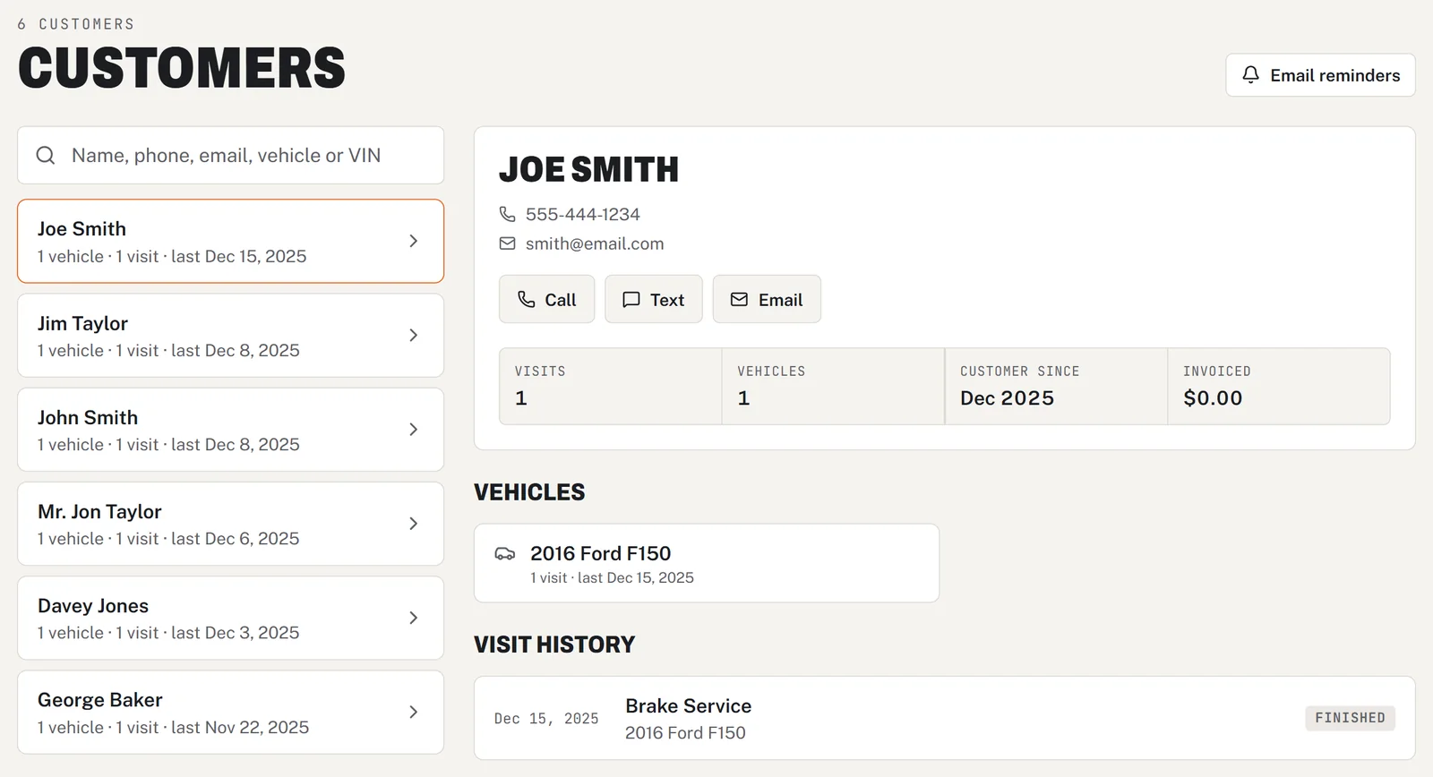Open the Brake Service visit entry
The height and width of the screenshot is (777, 1433).
944,718
